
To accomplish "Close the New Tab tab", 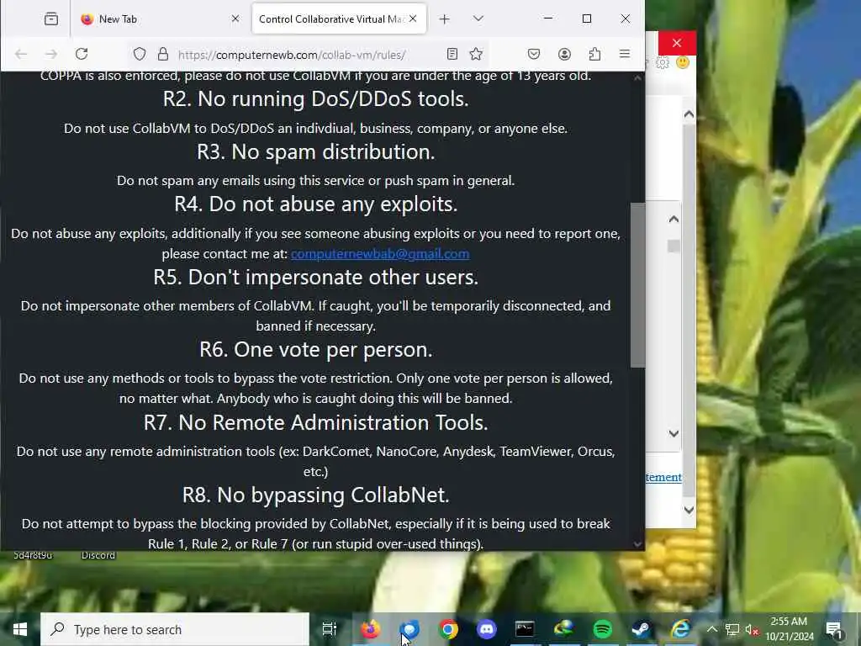I will click(x=235, y=19).
